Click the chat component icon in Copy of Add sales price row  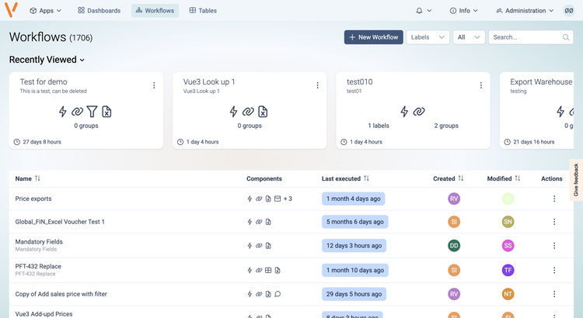click(x=278, y=294)
